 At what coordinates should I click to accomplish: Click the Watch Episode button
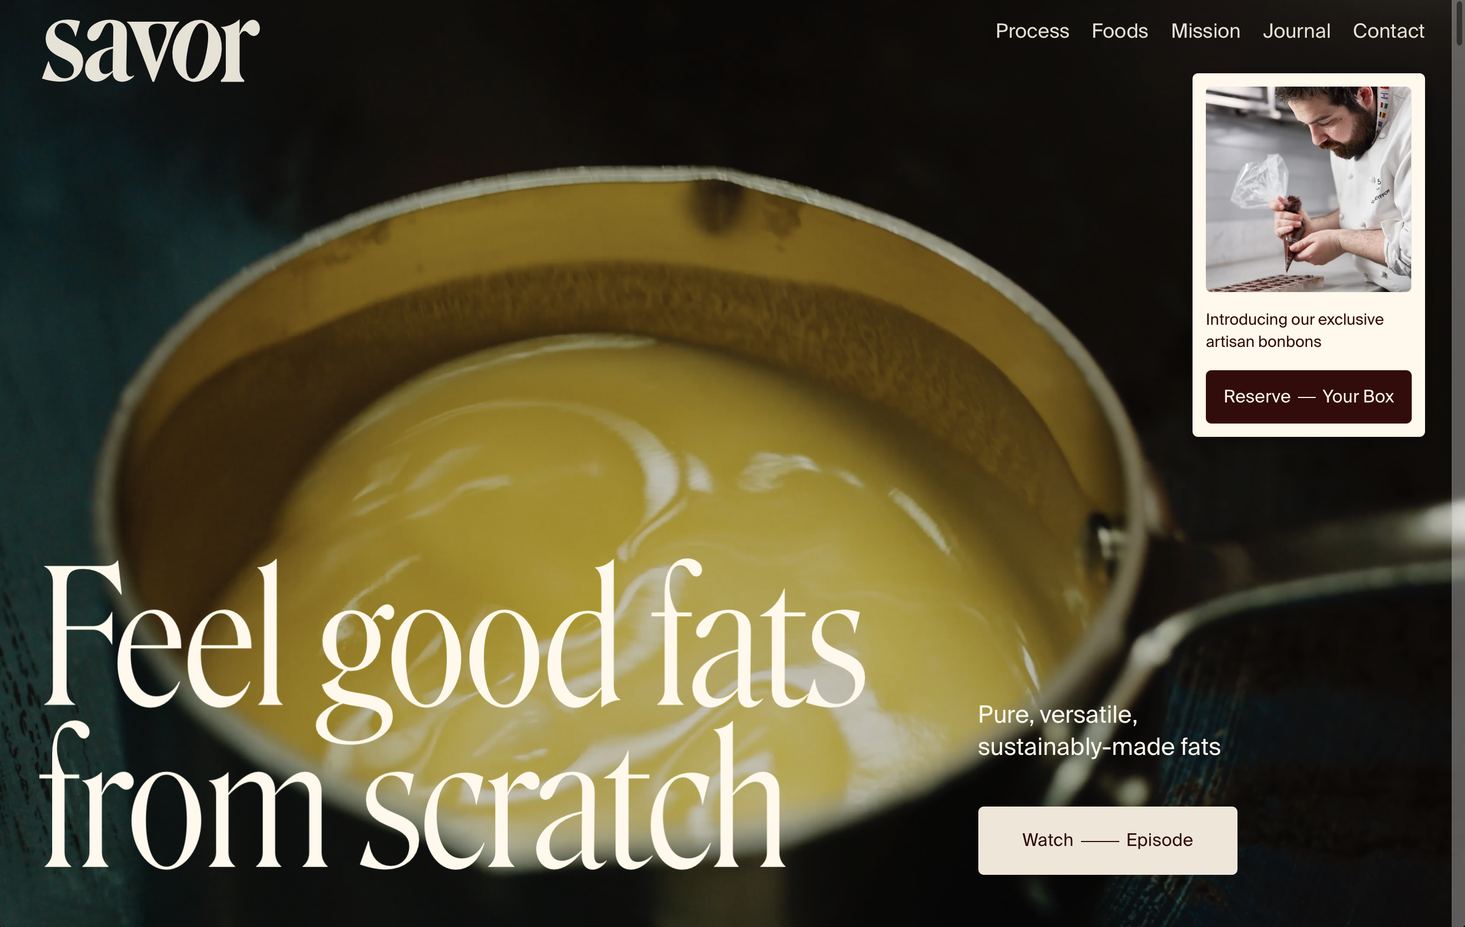pos(1107,840)
